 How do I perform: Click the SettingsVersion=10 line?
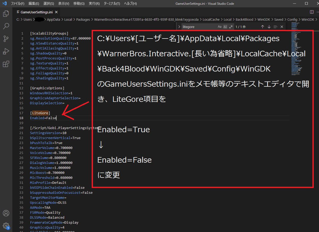pos(48,133)
